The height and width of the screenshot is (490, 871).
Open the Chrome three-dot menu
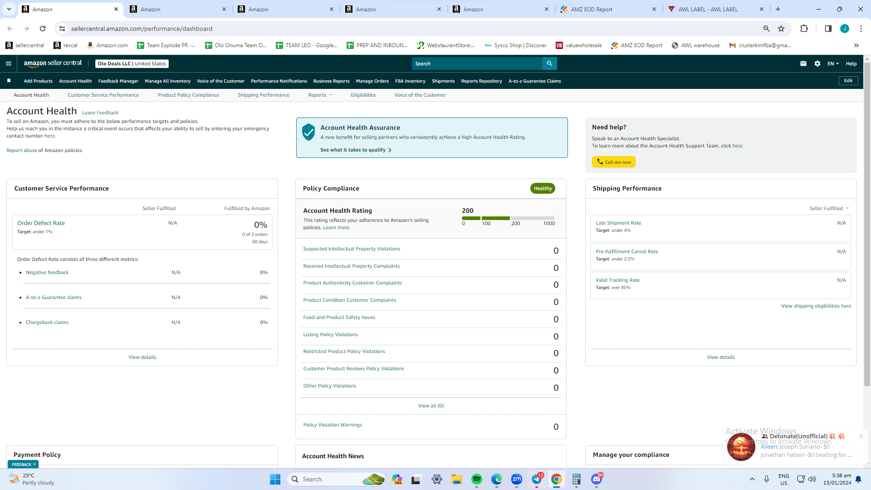861,29
